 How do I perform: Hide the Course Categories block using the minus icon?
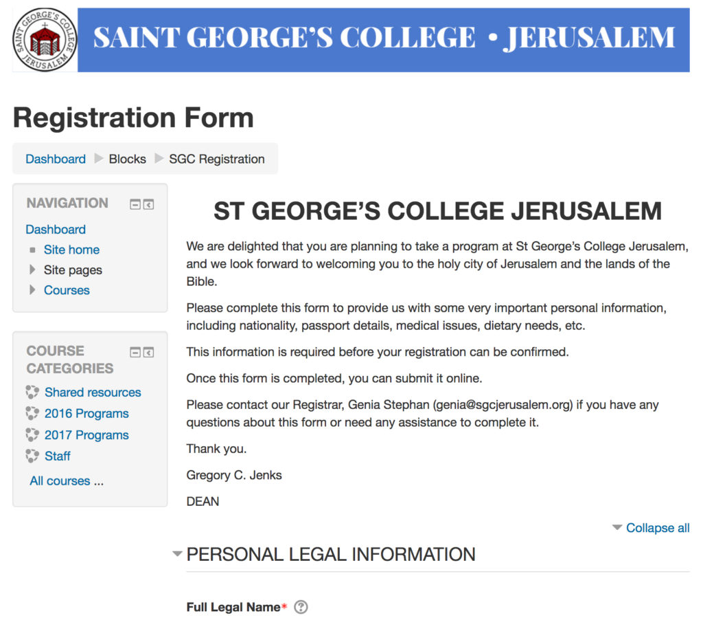(x=135, y=353)
